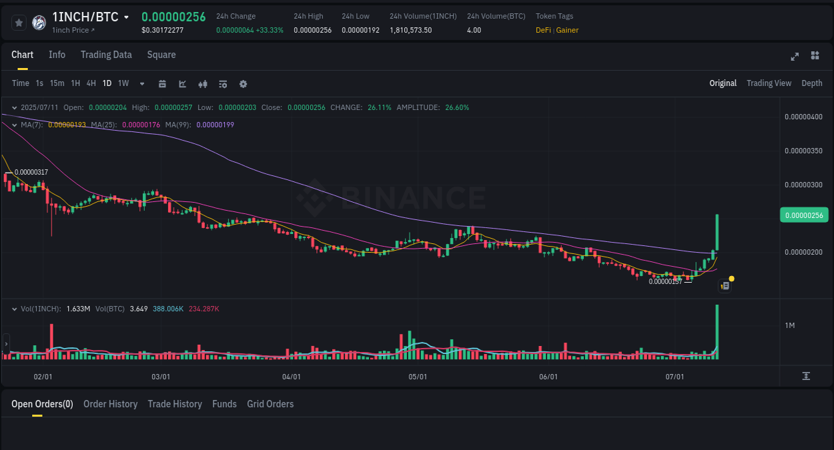Switch to the Info tab

coord(57,55)
